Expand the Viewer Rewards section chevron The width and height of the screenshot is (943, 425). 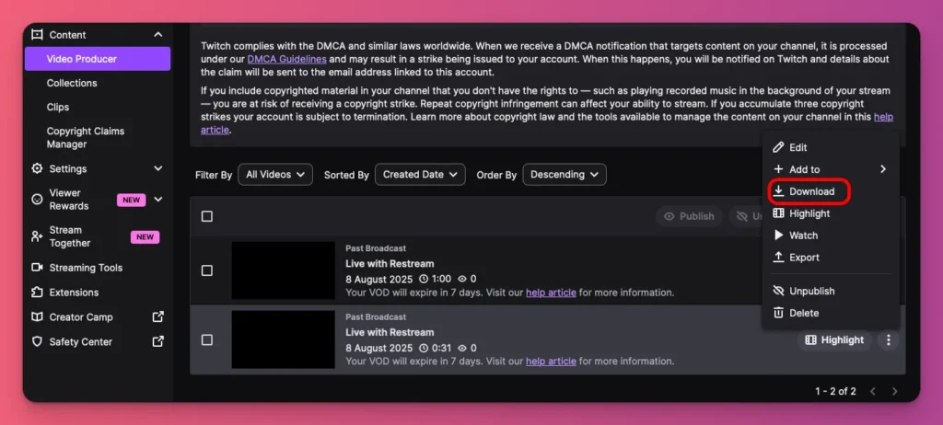pos(157,199)
